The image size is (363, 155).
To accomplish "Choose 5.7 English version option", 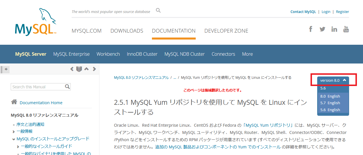I will (x=330, y=103).
